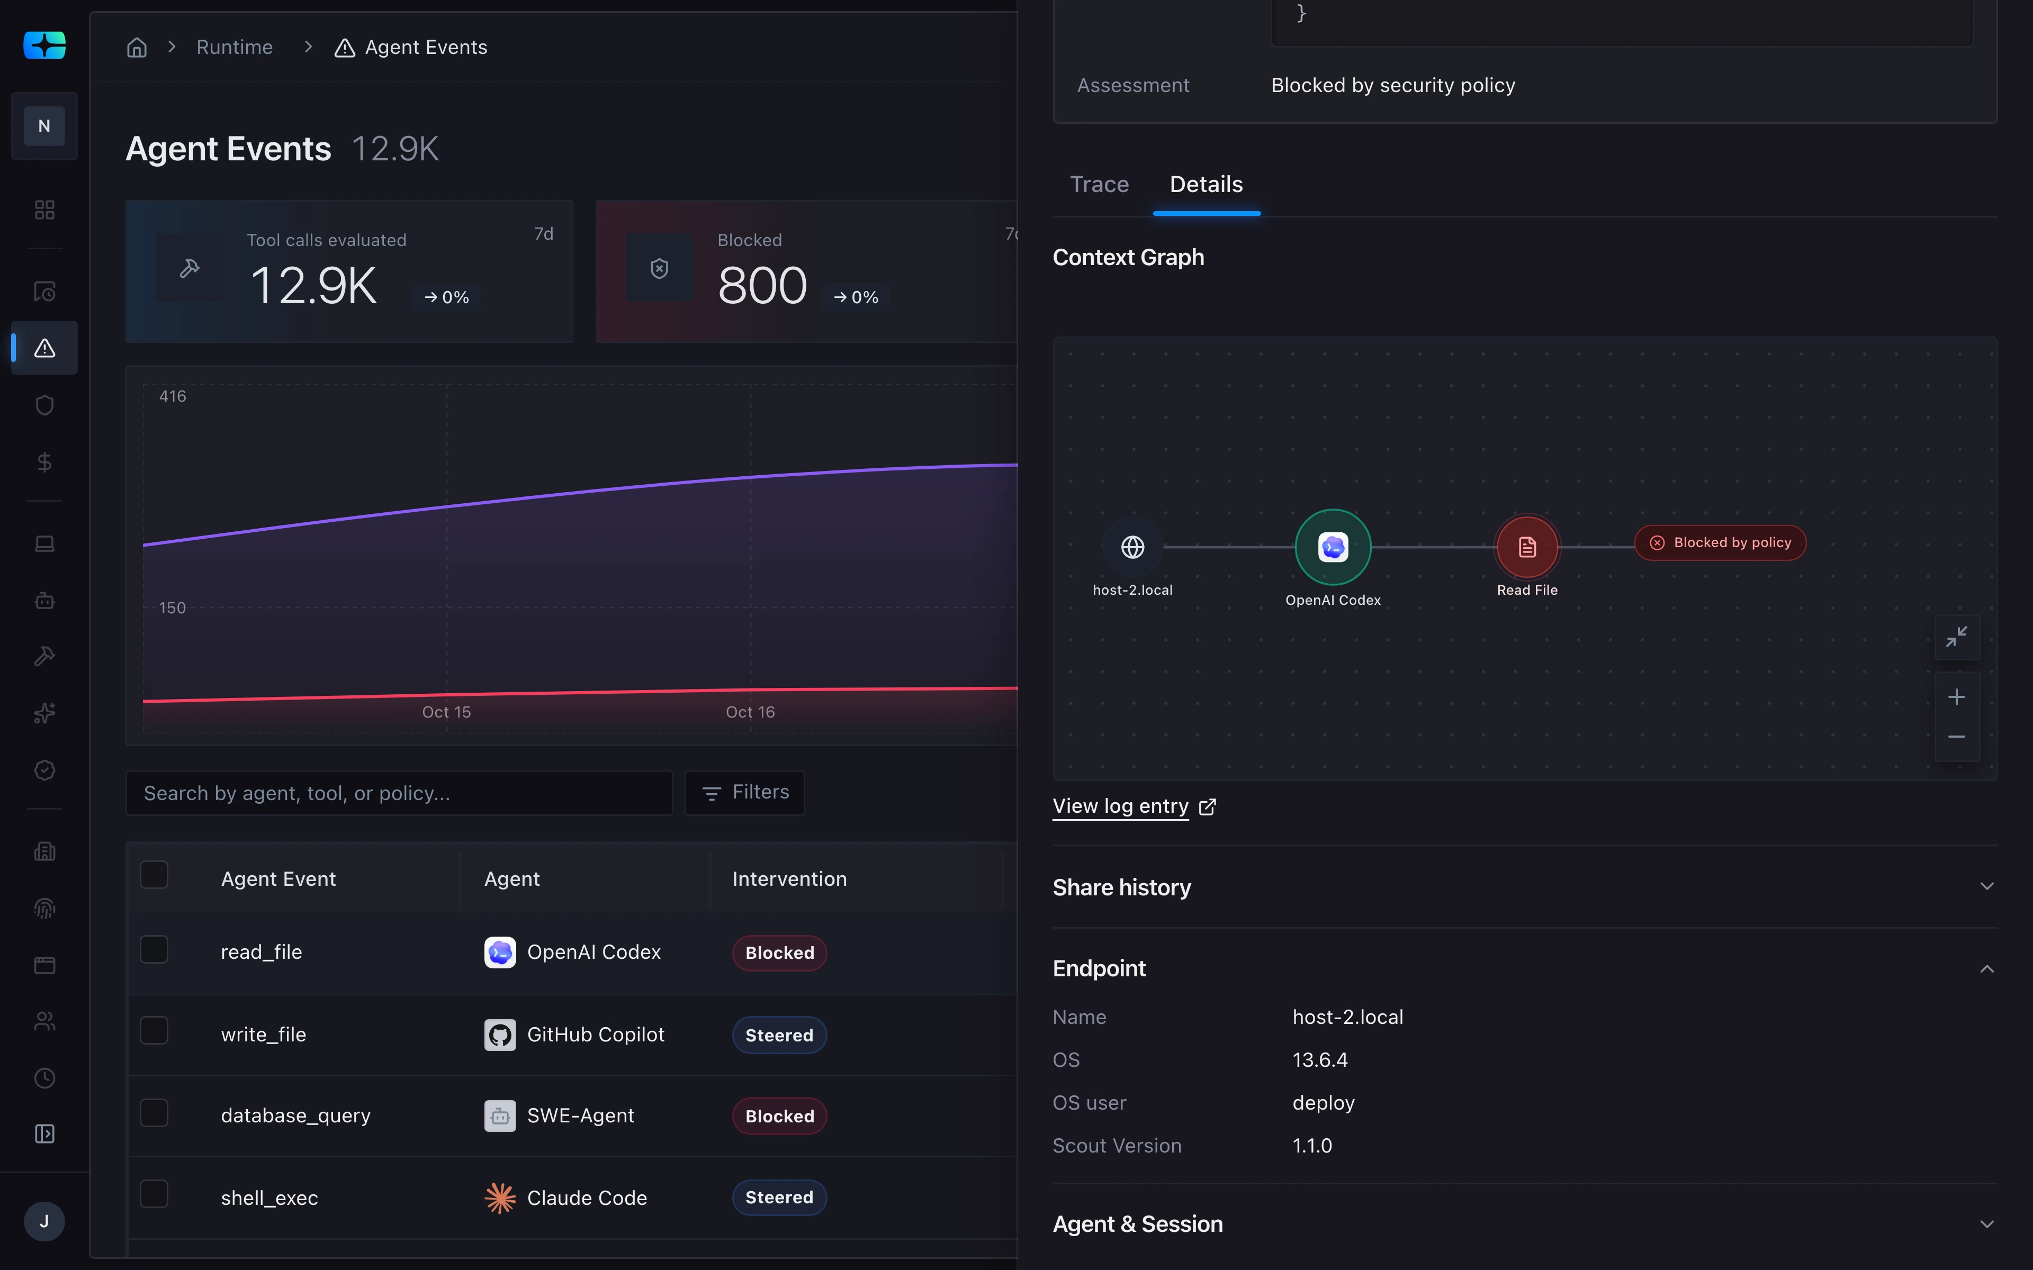Image resolution: width=2033 pixels, height=1270 pixels.
Task: Open the View log entry link
Action: (x=1134, y=806)
